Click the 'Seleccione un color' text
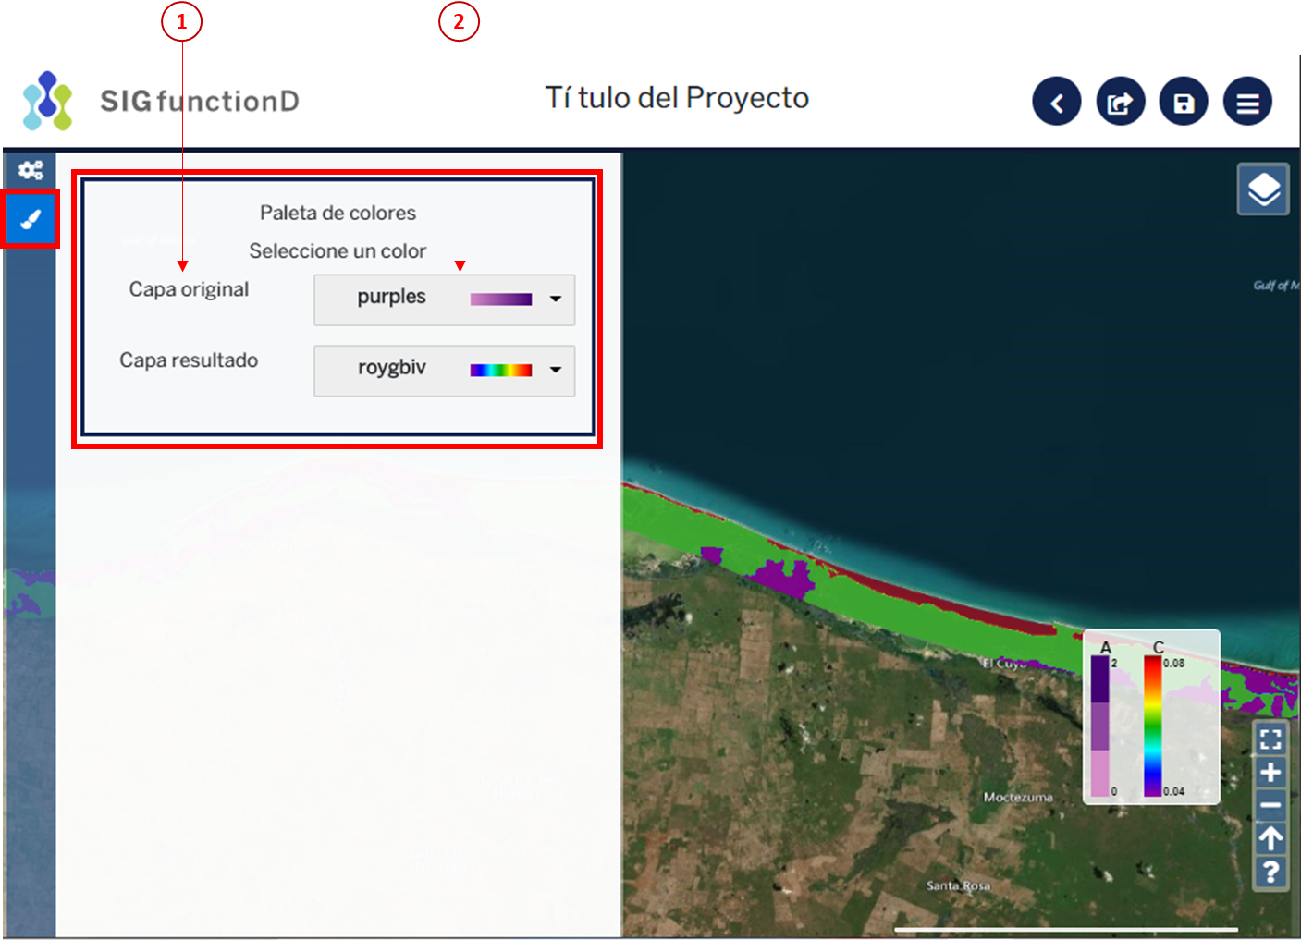This screenshot has height=940, width=1301. coord(338,250)
